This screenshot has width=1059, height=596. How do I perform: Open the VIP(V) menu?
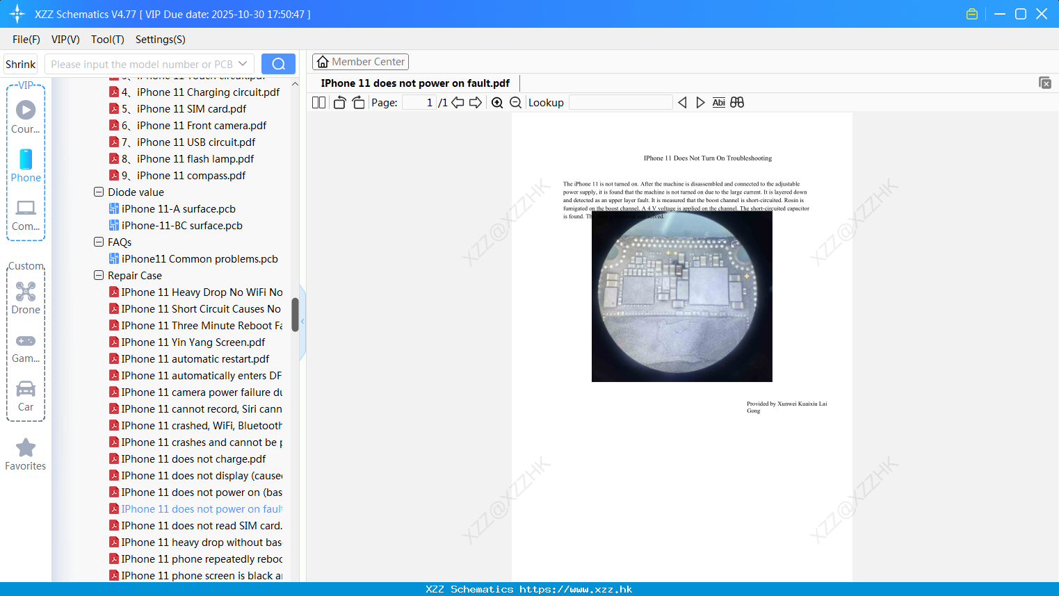65,40
